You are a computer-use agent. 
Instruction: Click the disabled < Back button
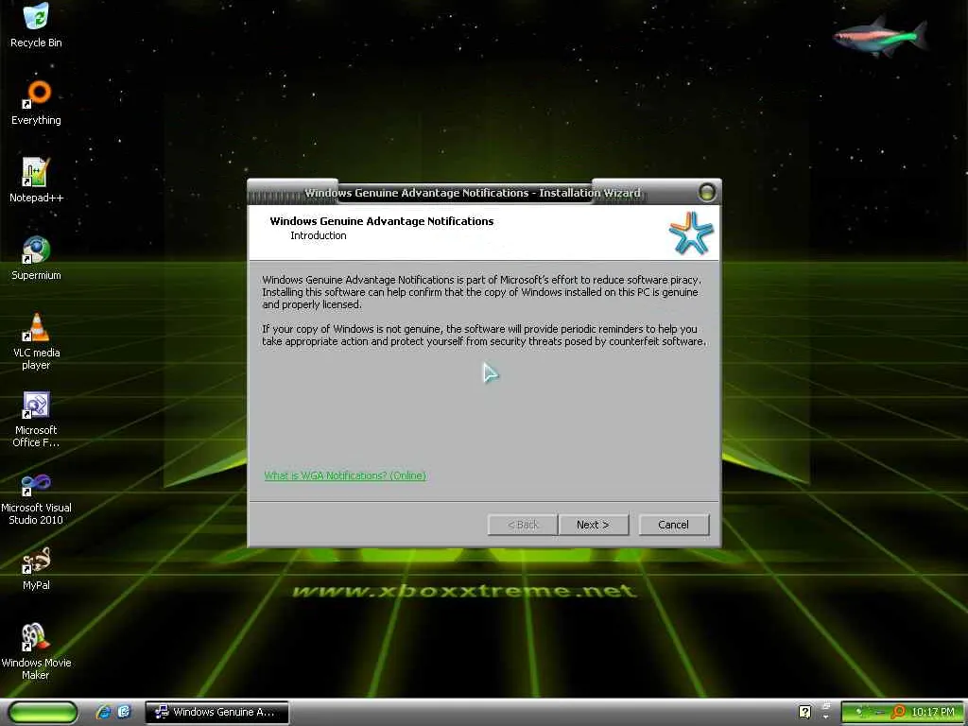pos(523,525)
